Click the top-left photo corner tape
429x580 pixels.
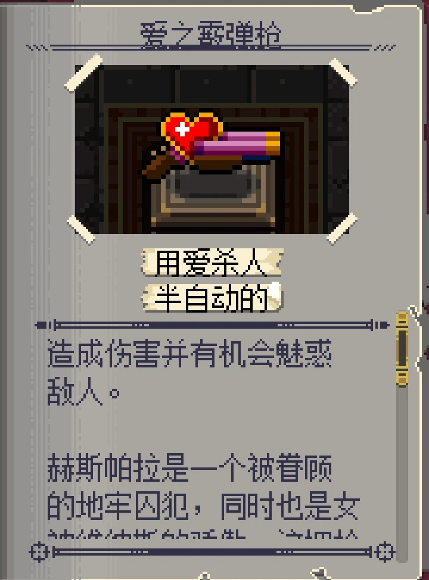click(x=83, y=73)
